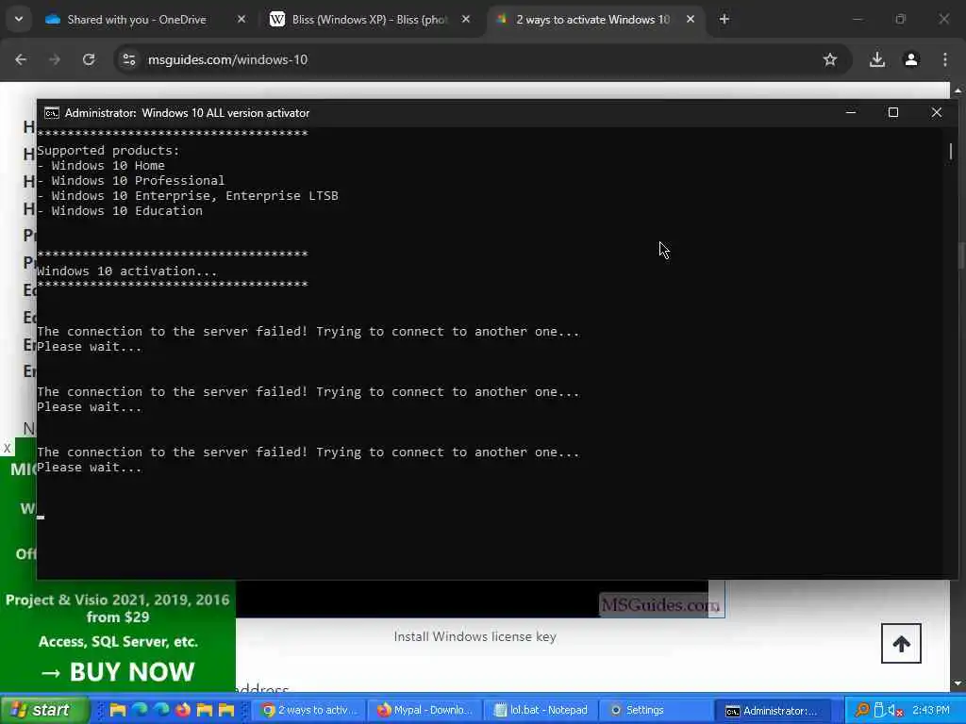The height and width of the screenshot is (724, 966).
Task: Launch the second Edge icon in quick launch
Action: click(161, 710)
